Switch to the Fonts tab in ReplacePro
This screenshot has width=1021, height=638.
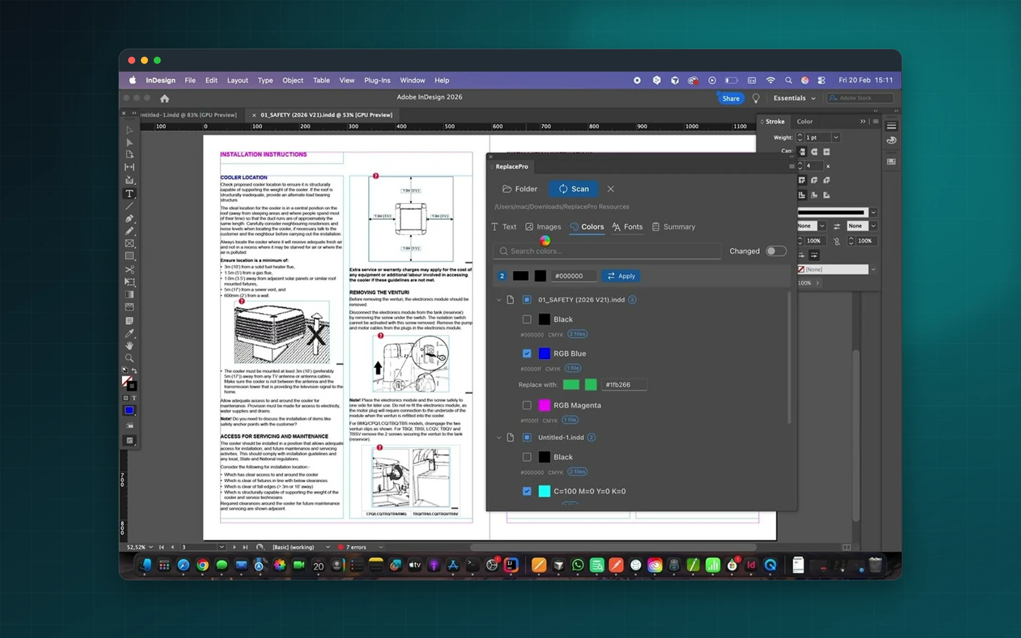[627, 226]
